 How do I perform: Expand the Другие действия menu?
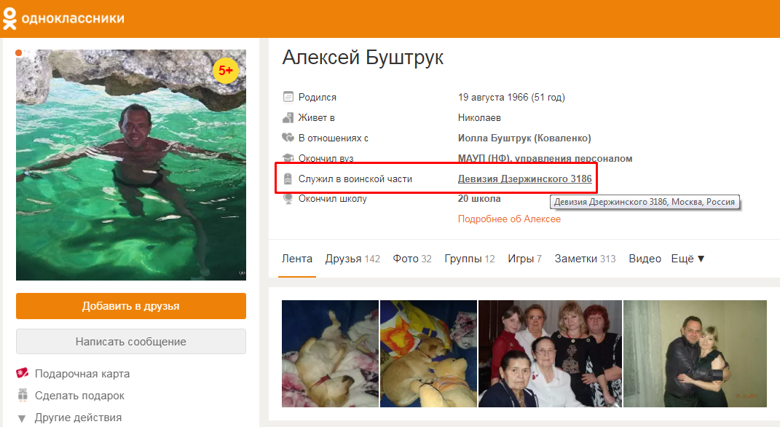tap(70, 418)
